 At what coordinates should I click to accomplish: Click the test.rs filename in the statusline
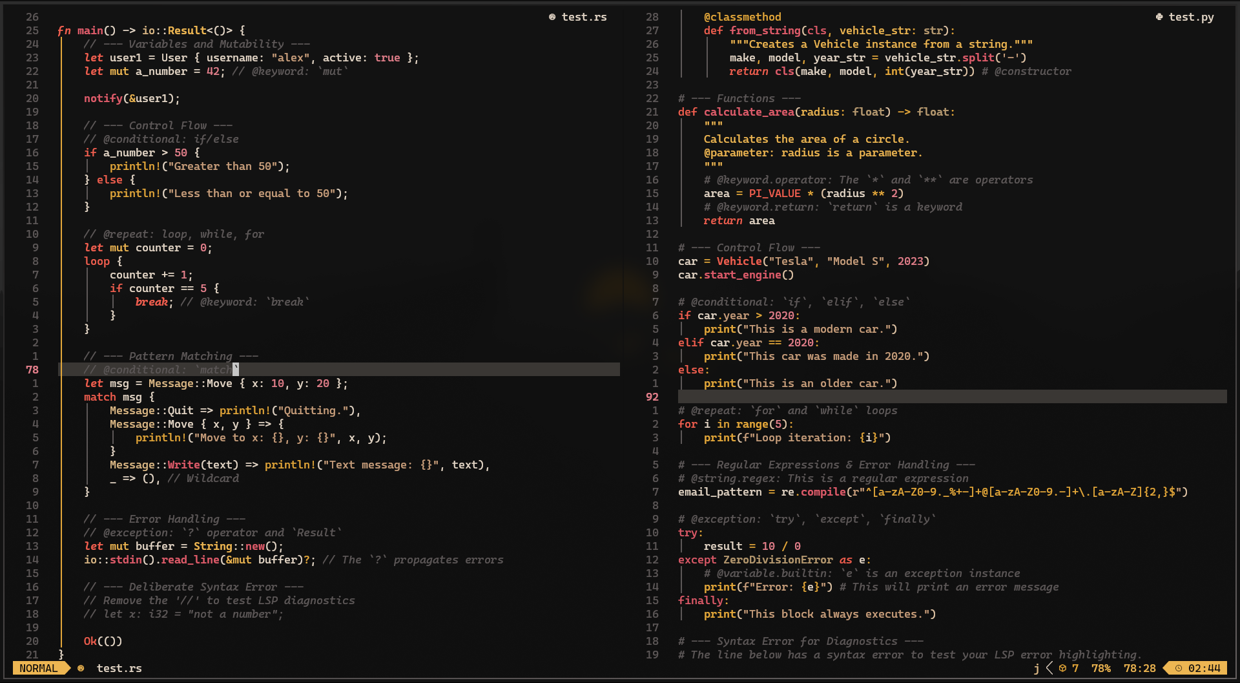(x=119, y=668)
